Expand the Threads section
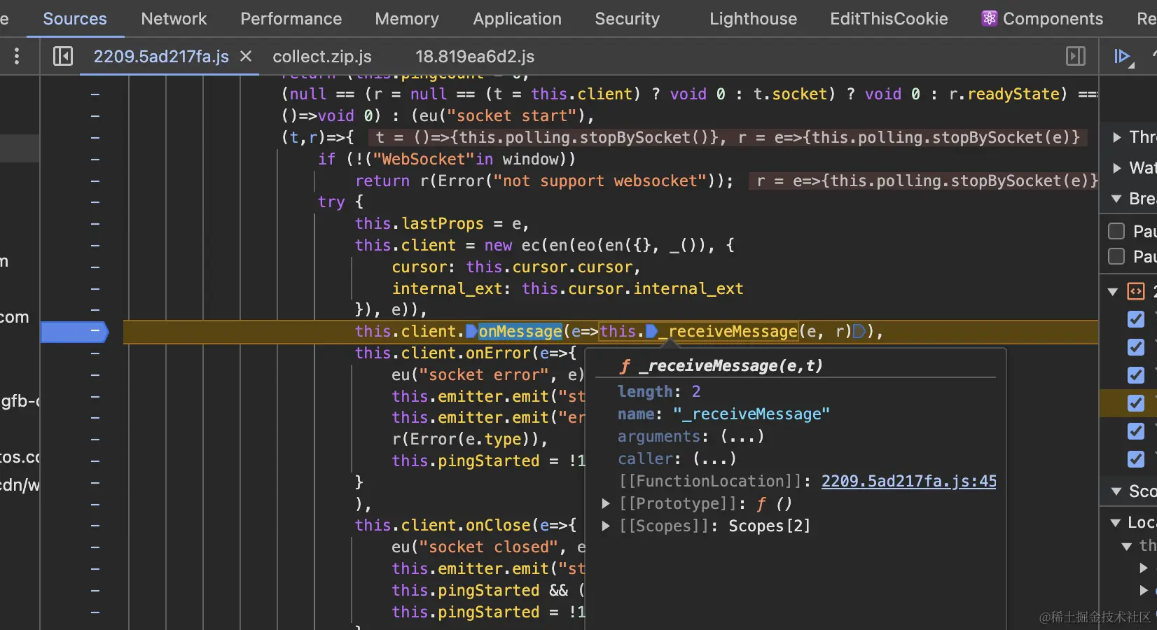Viewport: 1157px width, 630px height. pyautogui.click(x=1117, y=137)
